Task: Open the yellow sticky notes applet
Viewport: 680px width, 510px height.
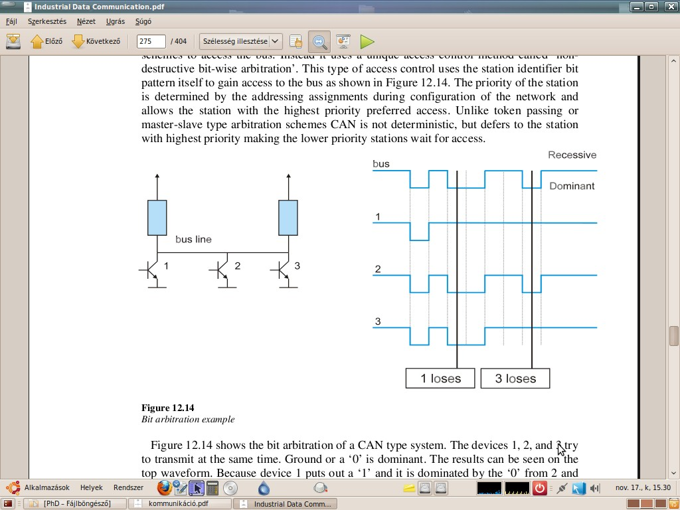Action: pos(409,488)
